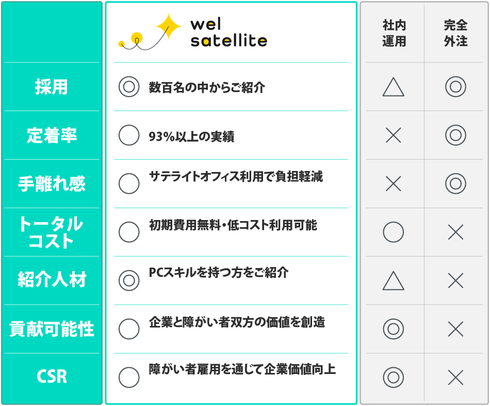Viewport: 490px width, 406px height.
Task: Click the triangle in 採用 row 社内運用 column
Action: (x=394, y=87)
